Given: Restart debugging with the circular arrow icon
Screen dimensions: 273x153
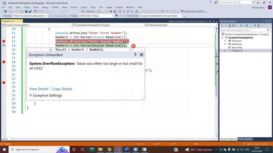Looking at the screenshot, I should click(115, 11).
